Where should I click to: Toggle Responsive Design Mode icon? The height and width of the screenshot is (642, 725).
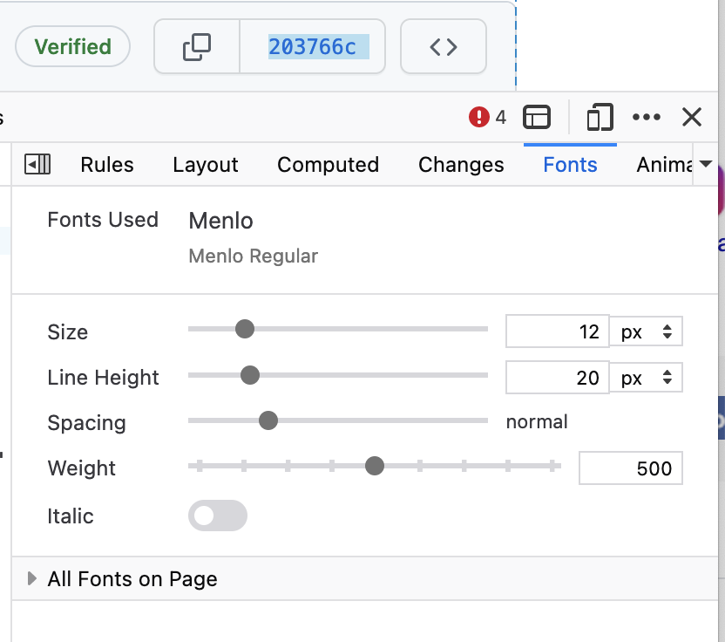[x=600, y=117]
